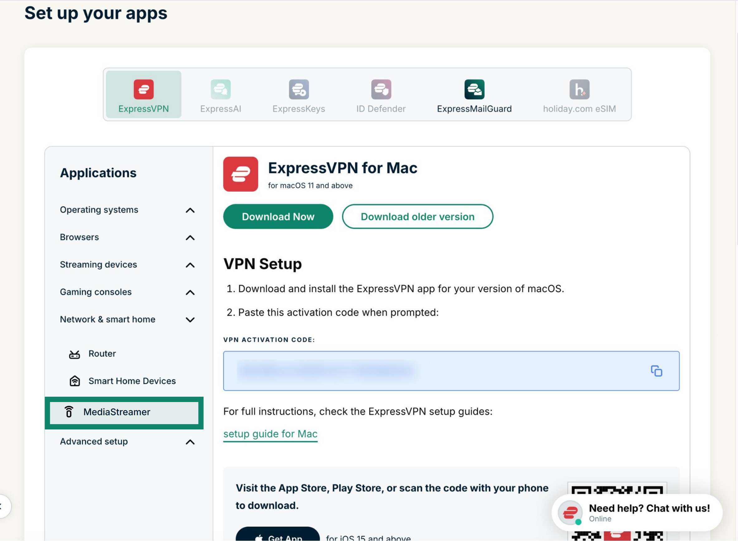
Task: Toggle the Browsers section chevron
Action: click(x=190, y=238)
